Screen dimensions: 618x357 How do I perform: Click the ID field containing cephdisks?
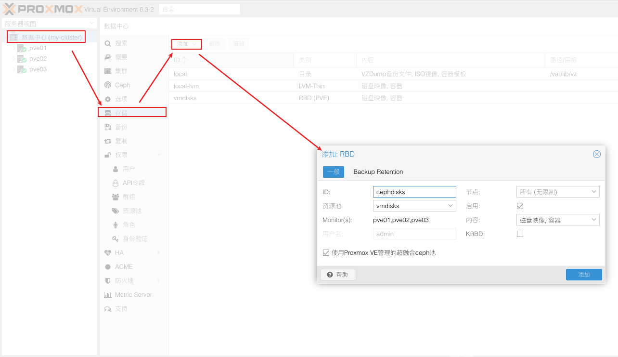point(414,192)
